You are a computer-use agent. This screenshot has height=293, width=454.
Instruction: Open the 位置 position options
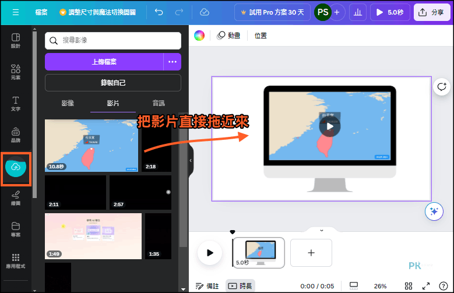tap(261, 36)
